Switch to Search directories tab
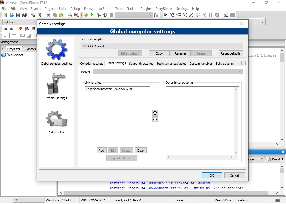Viewport: 286px width, 204px height. click(141, 64)
